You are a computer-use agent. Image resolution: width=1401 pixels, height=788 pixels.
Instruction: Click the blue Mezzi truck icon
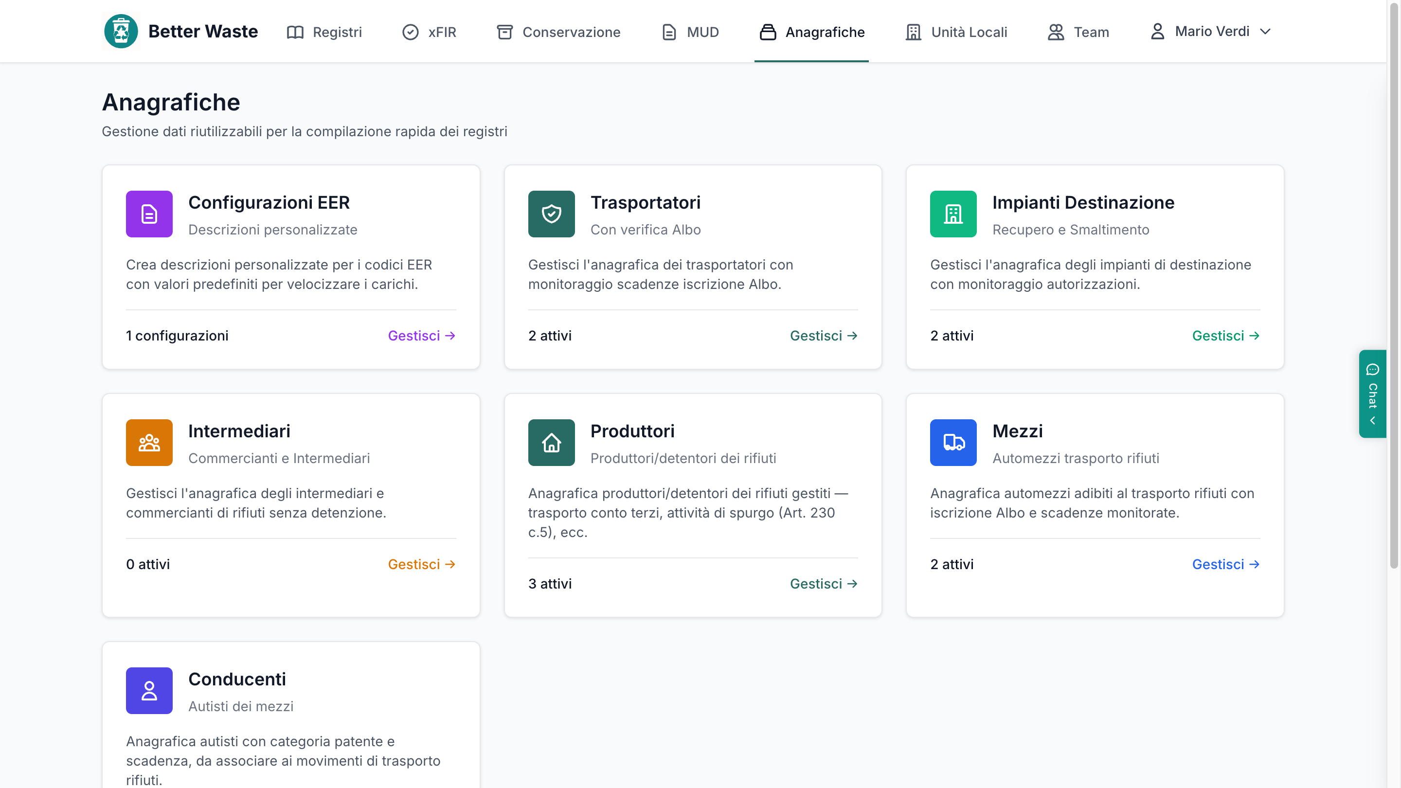(x=953, y=442)
